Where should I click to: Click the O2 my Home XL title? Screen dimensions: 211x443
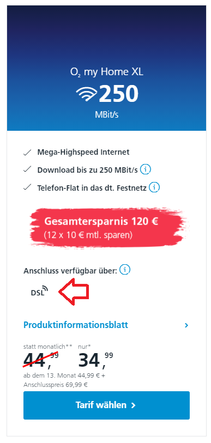107,72
